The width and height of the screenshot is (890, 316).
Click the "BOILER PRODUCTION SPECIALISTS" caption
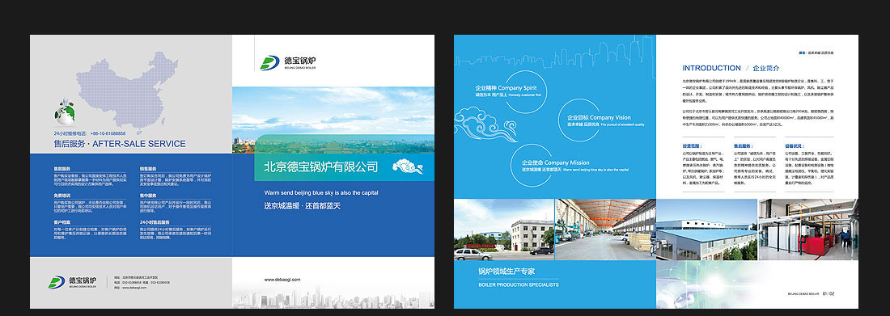point(518,284)
